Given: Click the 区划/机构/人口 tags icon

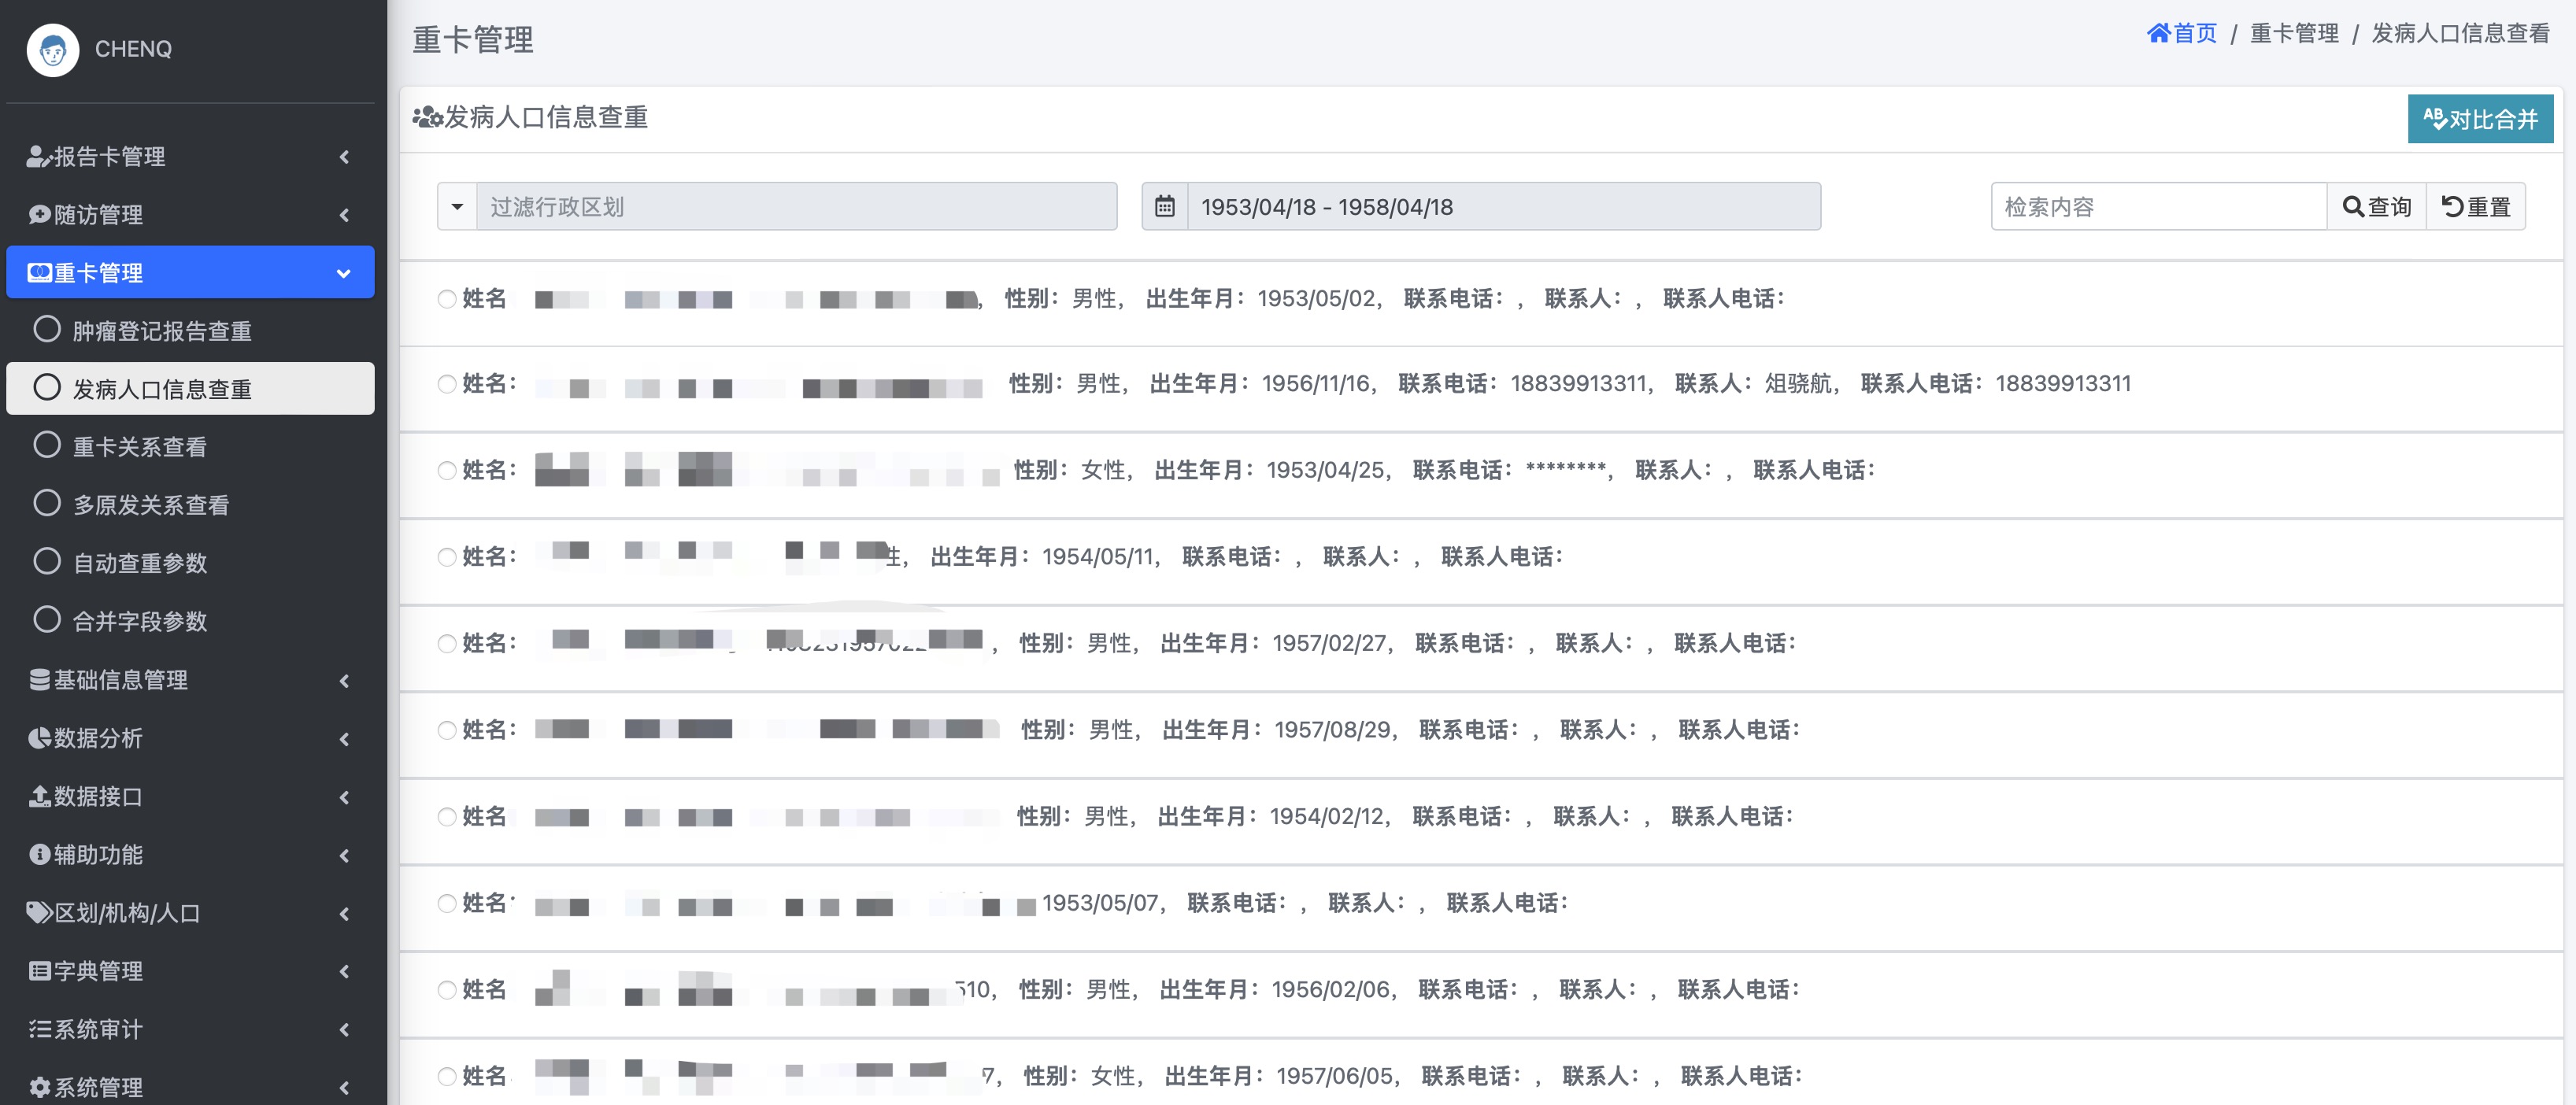Looking at the screenshot, I should (39, 912).
